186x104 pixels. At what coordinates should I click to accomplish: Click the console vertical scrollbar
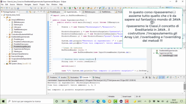(185, 87)
